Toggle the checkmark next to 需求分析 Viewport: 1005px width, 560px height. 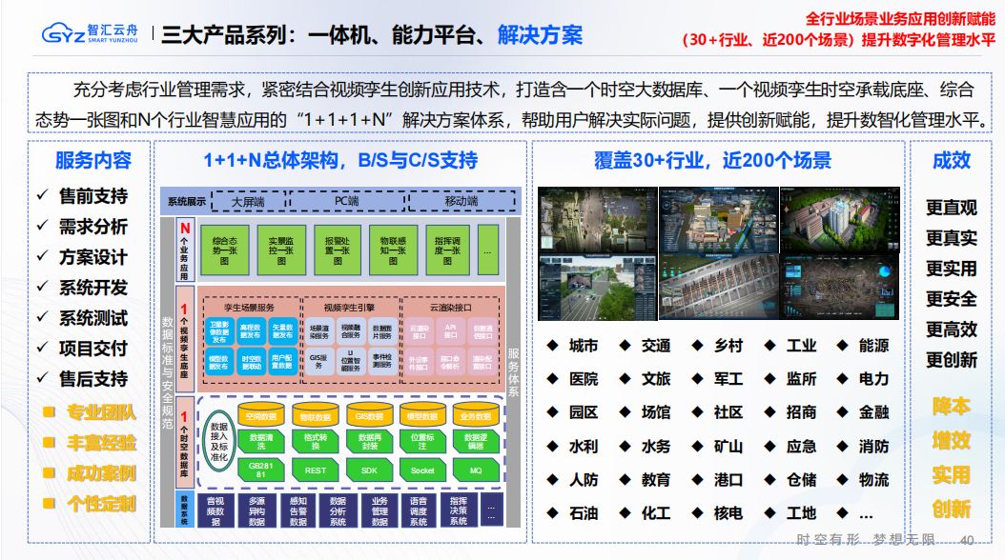coord(42,226)
